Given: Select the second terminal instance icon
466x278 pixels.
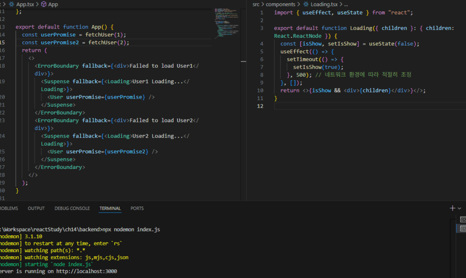Looking at the screenshot, I should click(x=463, y=229).
